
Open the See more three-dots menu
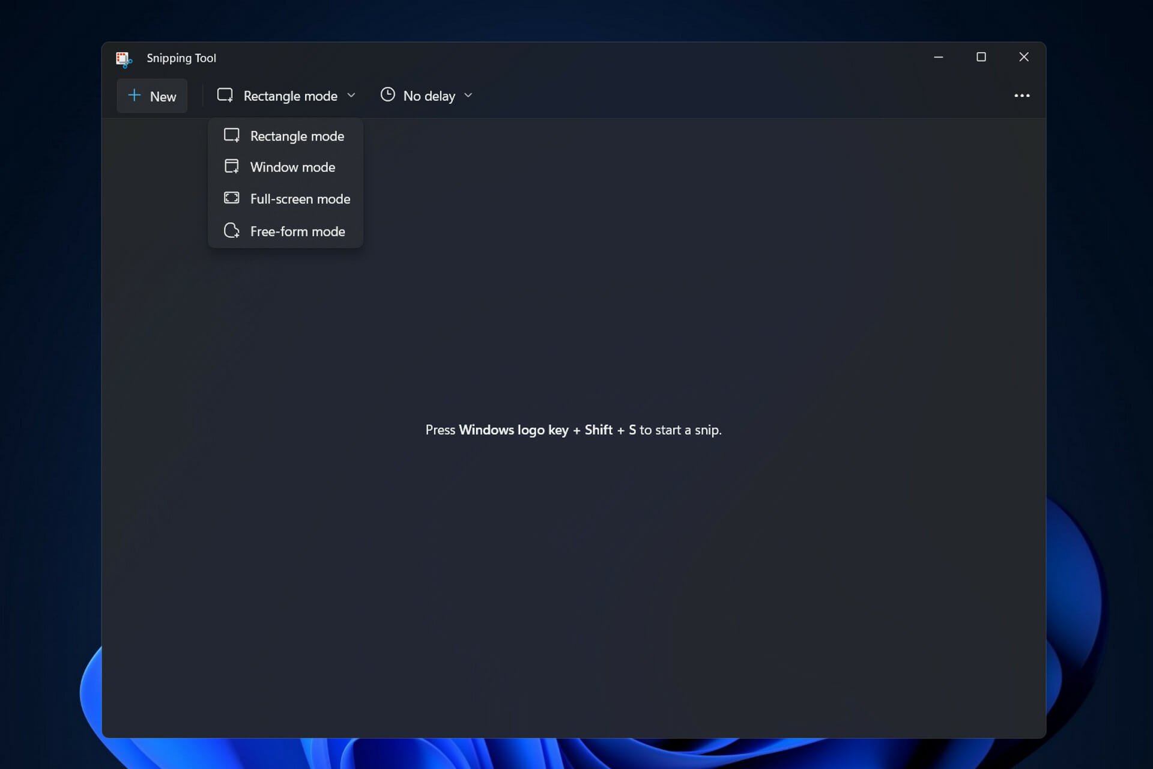click(1021, 96)
